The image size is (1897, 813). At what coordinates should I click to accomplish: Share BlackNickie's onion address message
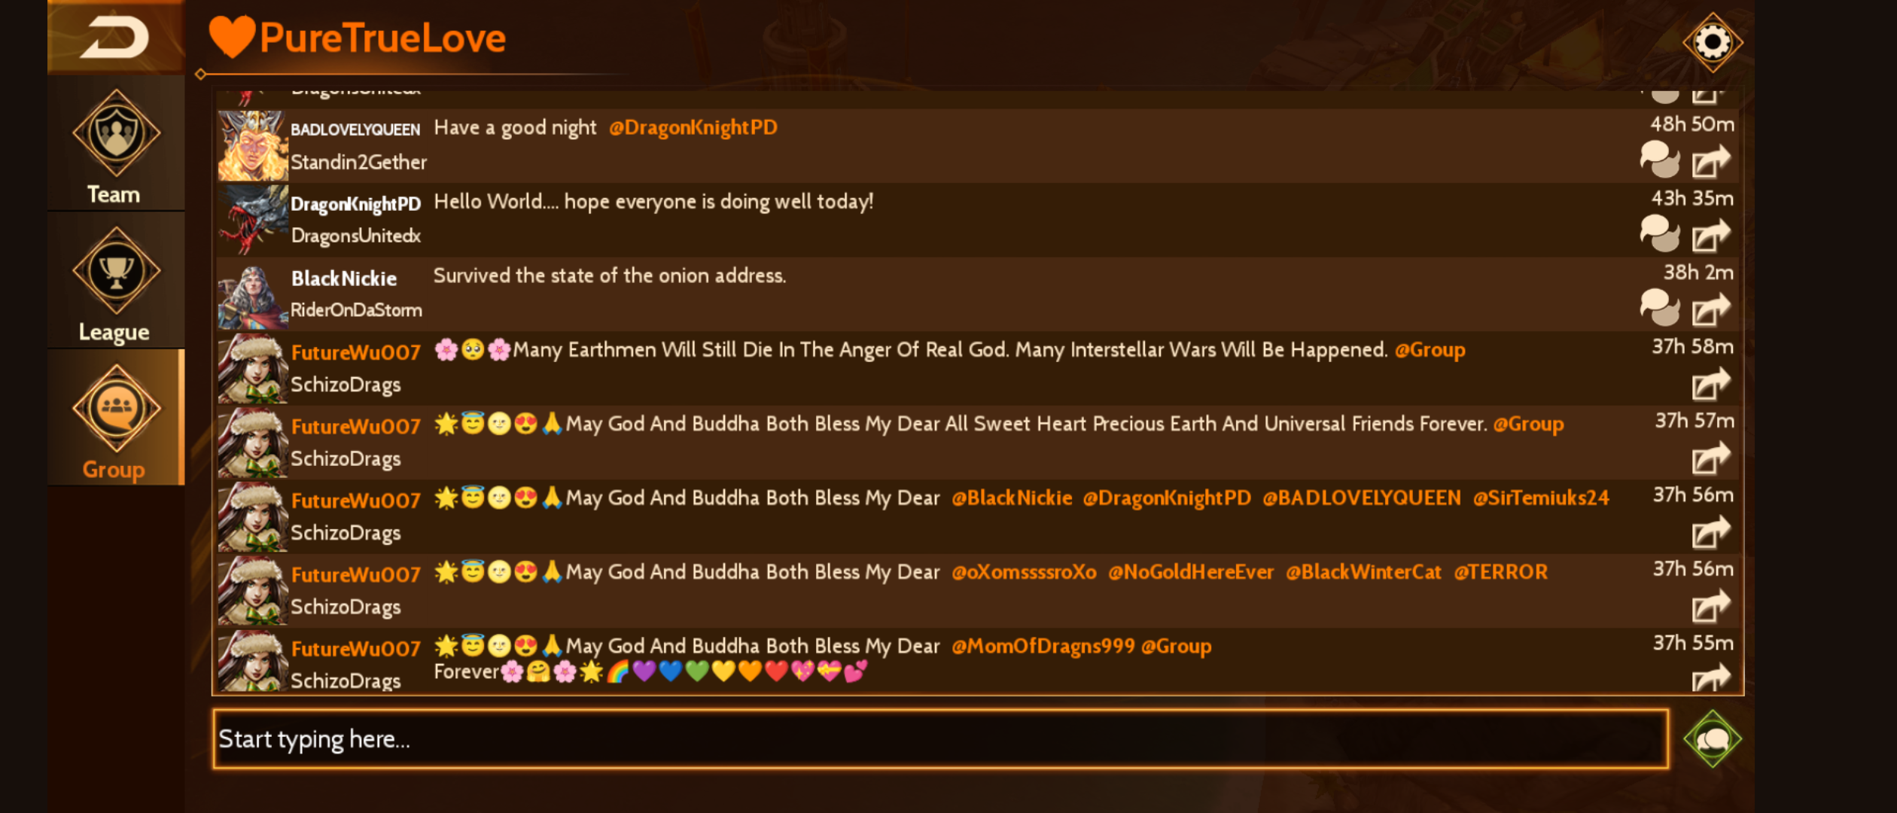tap(1710, 309)
